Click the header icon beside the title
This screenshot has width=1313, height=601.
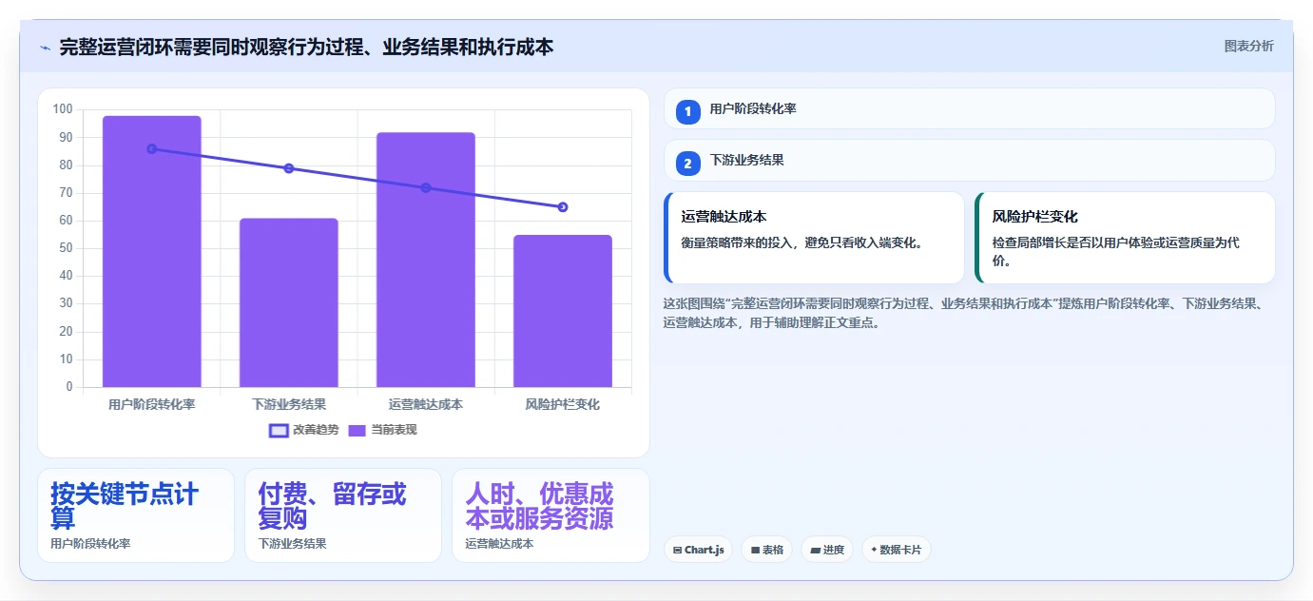pos(45,48)
